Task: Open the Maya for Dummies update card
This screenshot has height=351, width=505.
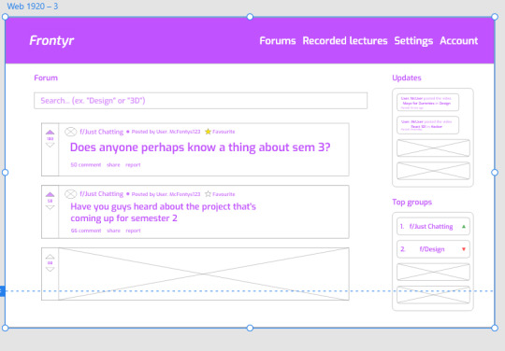Action: pos(427,103)
